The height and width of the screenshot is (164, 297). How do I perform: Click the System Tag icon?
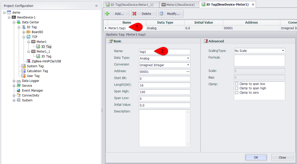(24, 66)
